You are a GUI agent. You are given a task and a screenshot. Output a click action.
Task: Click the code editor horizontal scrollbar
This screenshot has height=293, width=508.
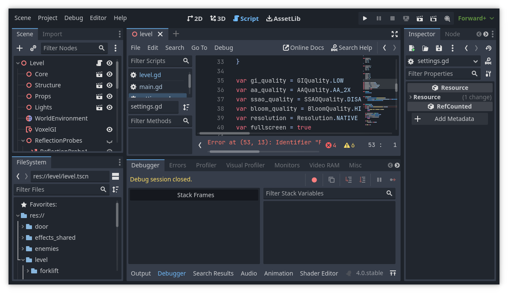[225, 133]
